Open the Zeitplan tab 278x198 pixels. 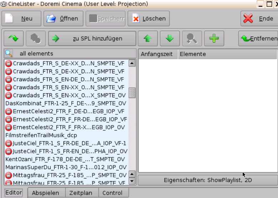coord(81,193)
